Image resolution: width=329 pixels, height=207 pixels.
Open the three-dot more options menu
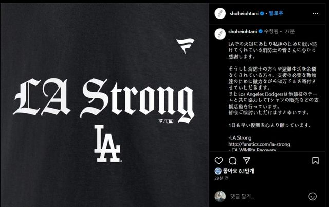click(315, 14)
